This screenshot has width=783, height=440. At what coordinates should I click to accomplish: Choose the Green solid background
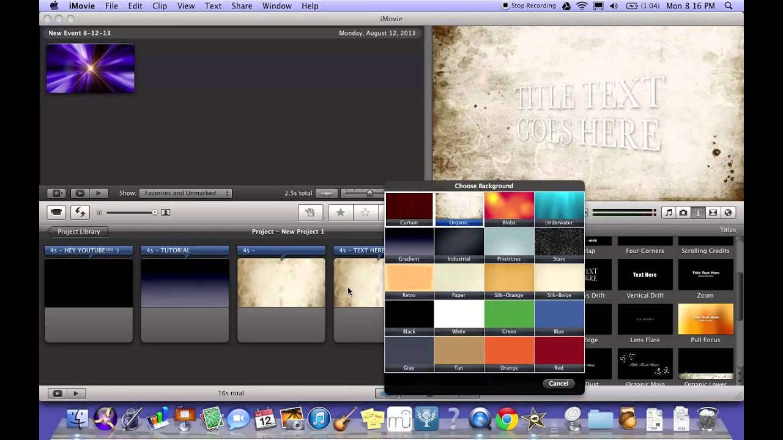click(509, 318)
